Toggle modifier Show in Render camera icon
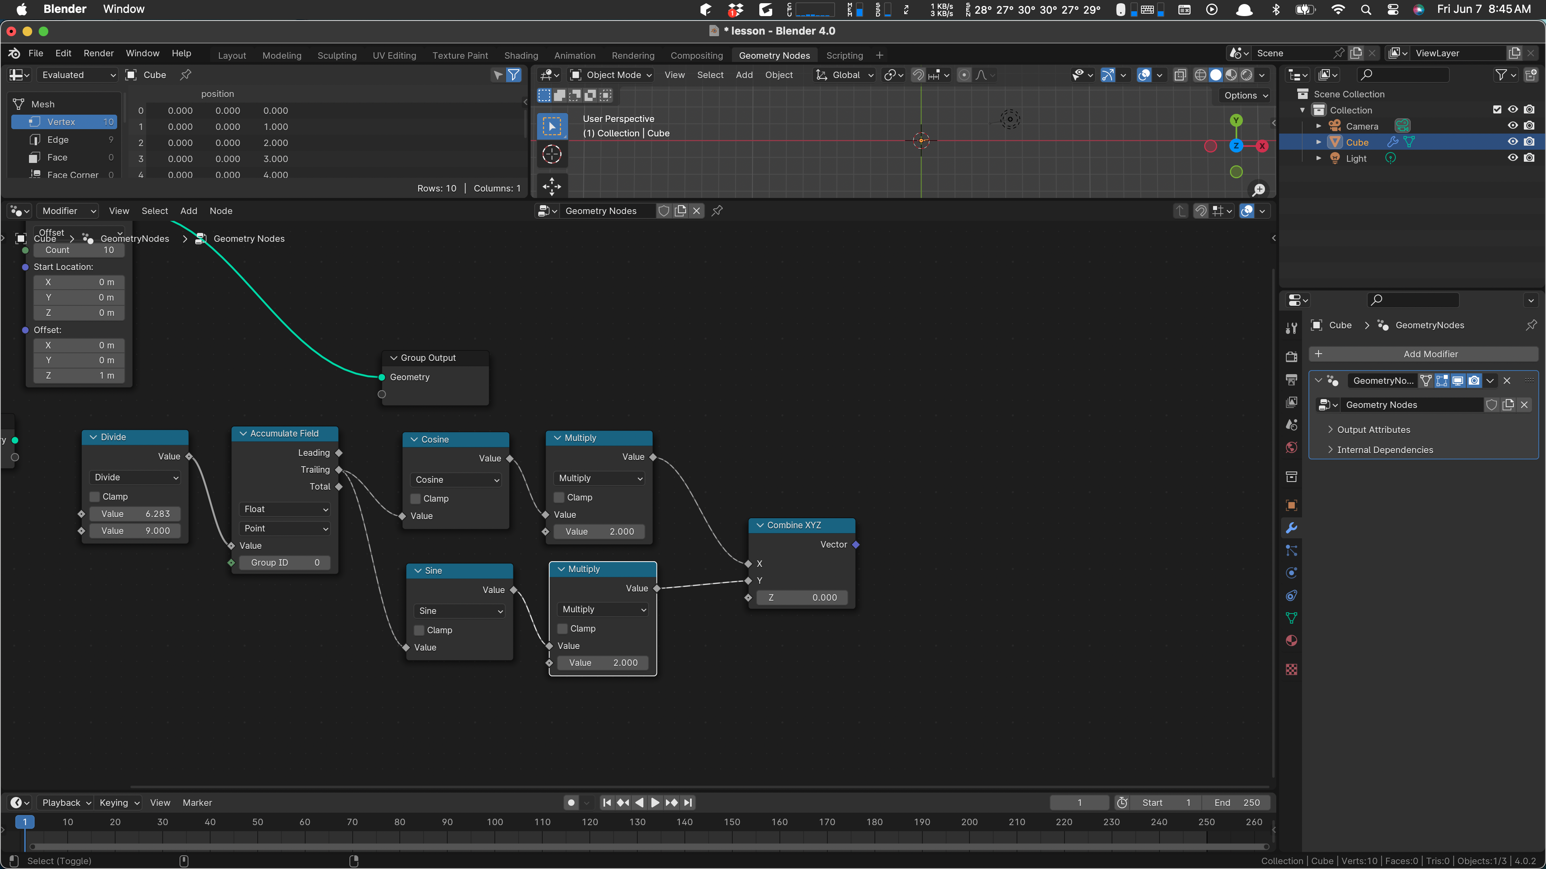 [x=1474, y=380]
